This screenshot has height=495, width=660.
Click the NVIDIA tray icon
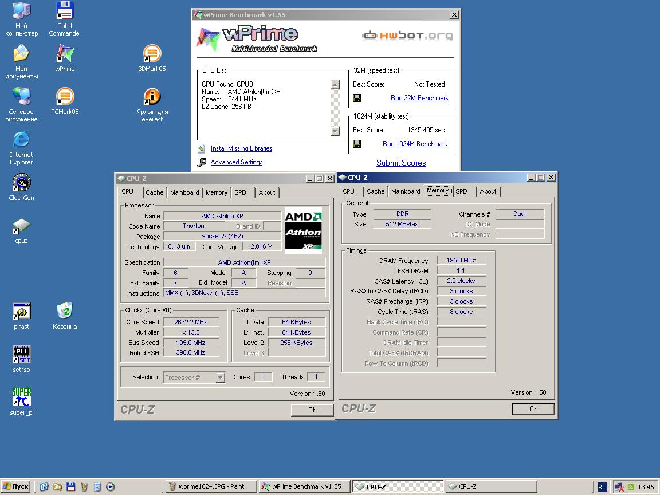630,487
